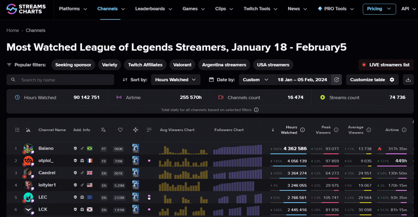Expand the Custom date dropdown
The height and width of the screenshot is (217, 418).
tap(256, 80)
